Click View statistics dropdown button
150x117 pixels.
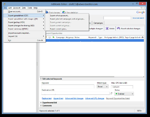[70, 12]
